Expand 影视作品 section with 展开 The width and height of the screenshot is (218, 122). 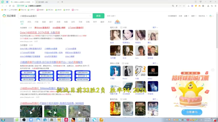(155, 99)
